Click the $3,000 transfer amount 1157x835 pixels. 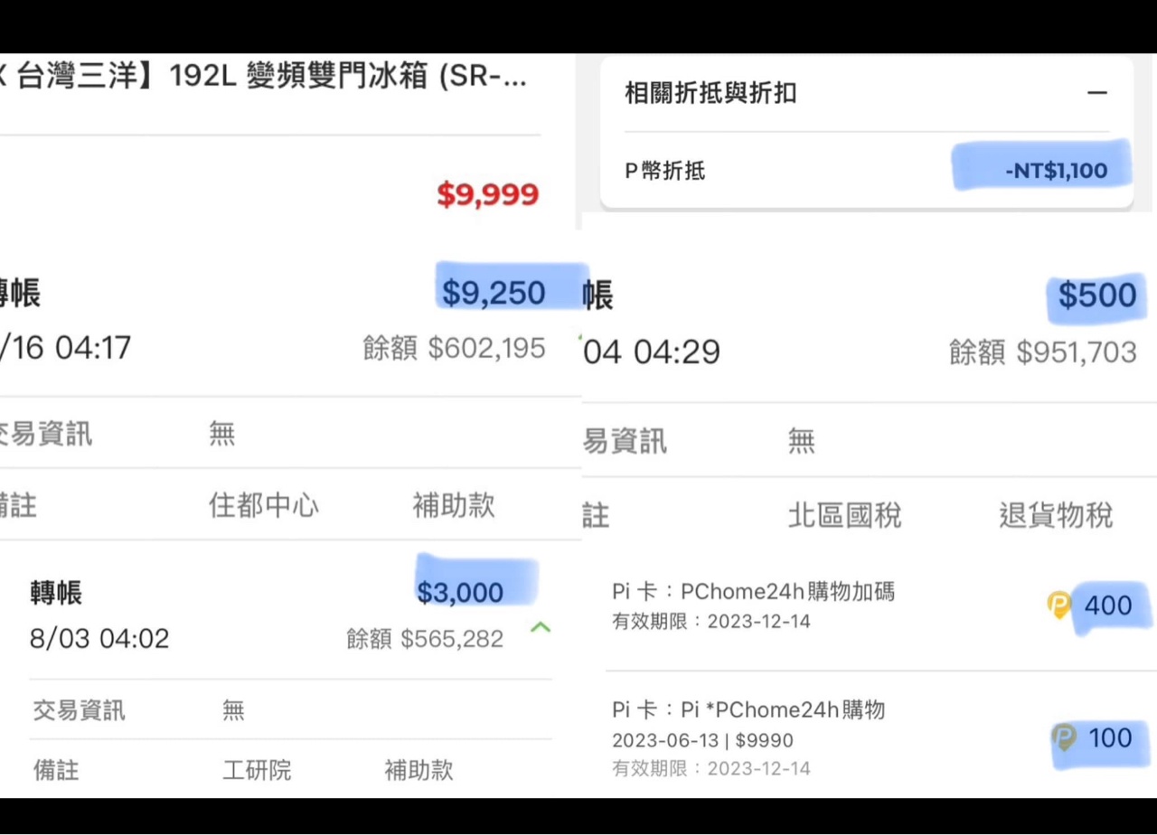[460, 593]
